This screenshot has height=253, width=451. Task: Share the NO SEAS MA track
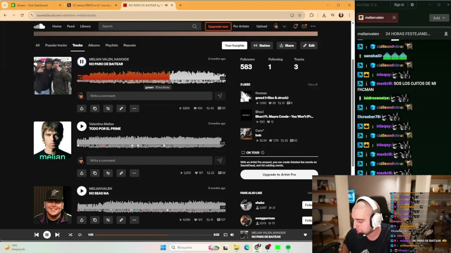click(x=82, y=220)
